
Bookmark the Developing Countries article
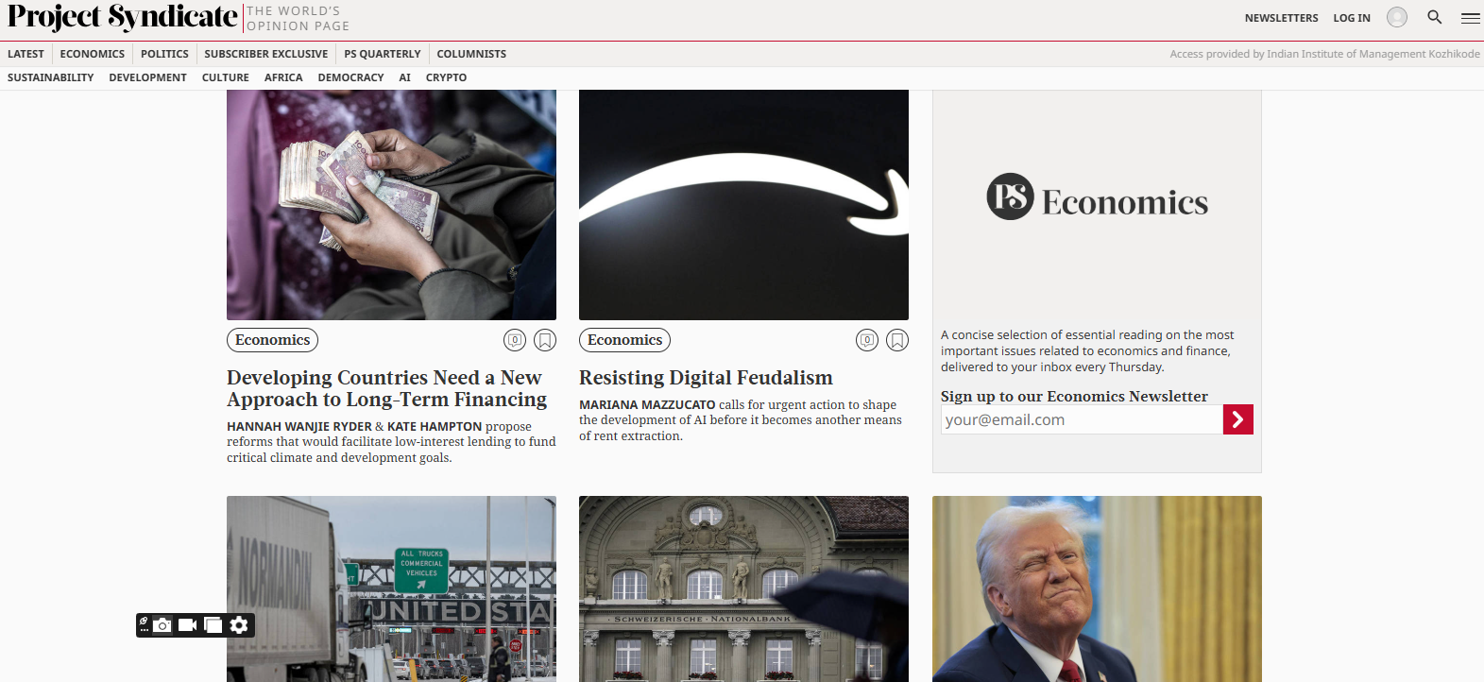coord(545,340)
